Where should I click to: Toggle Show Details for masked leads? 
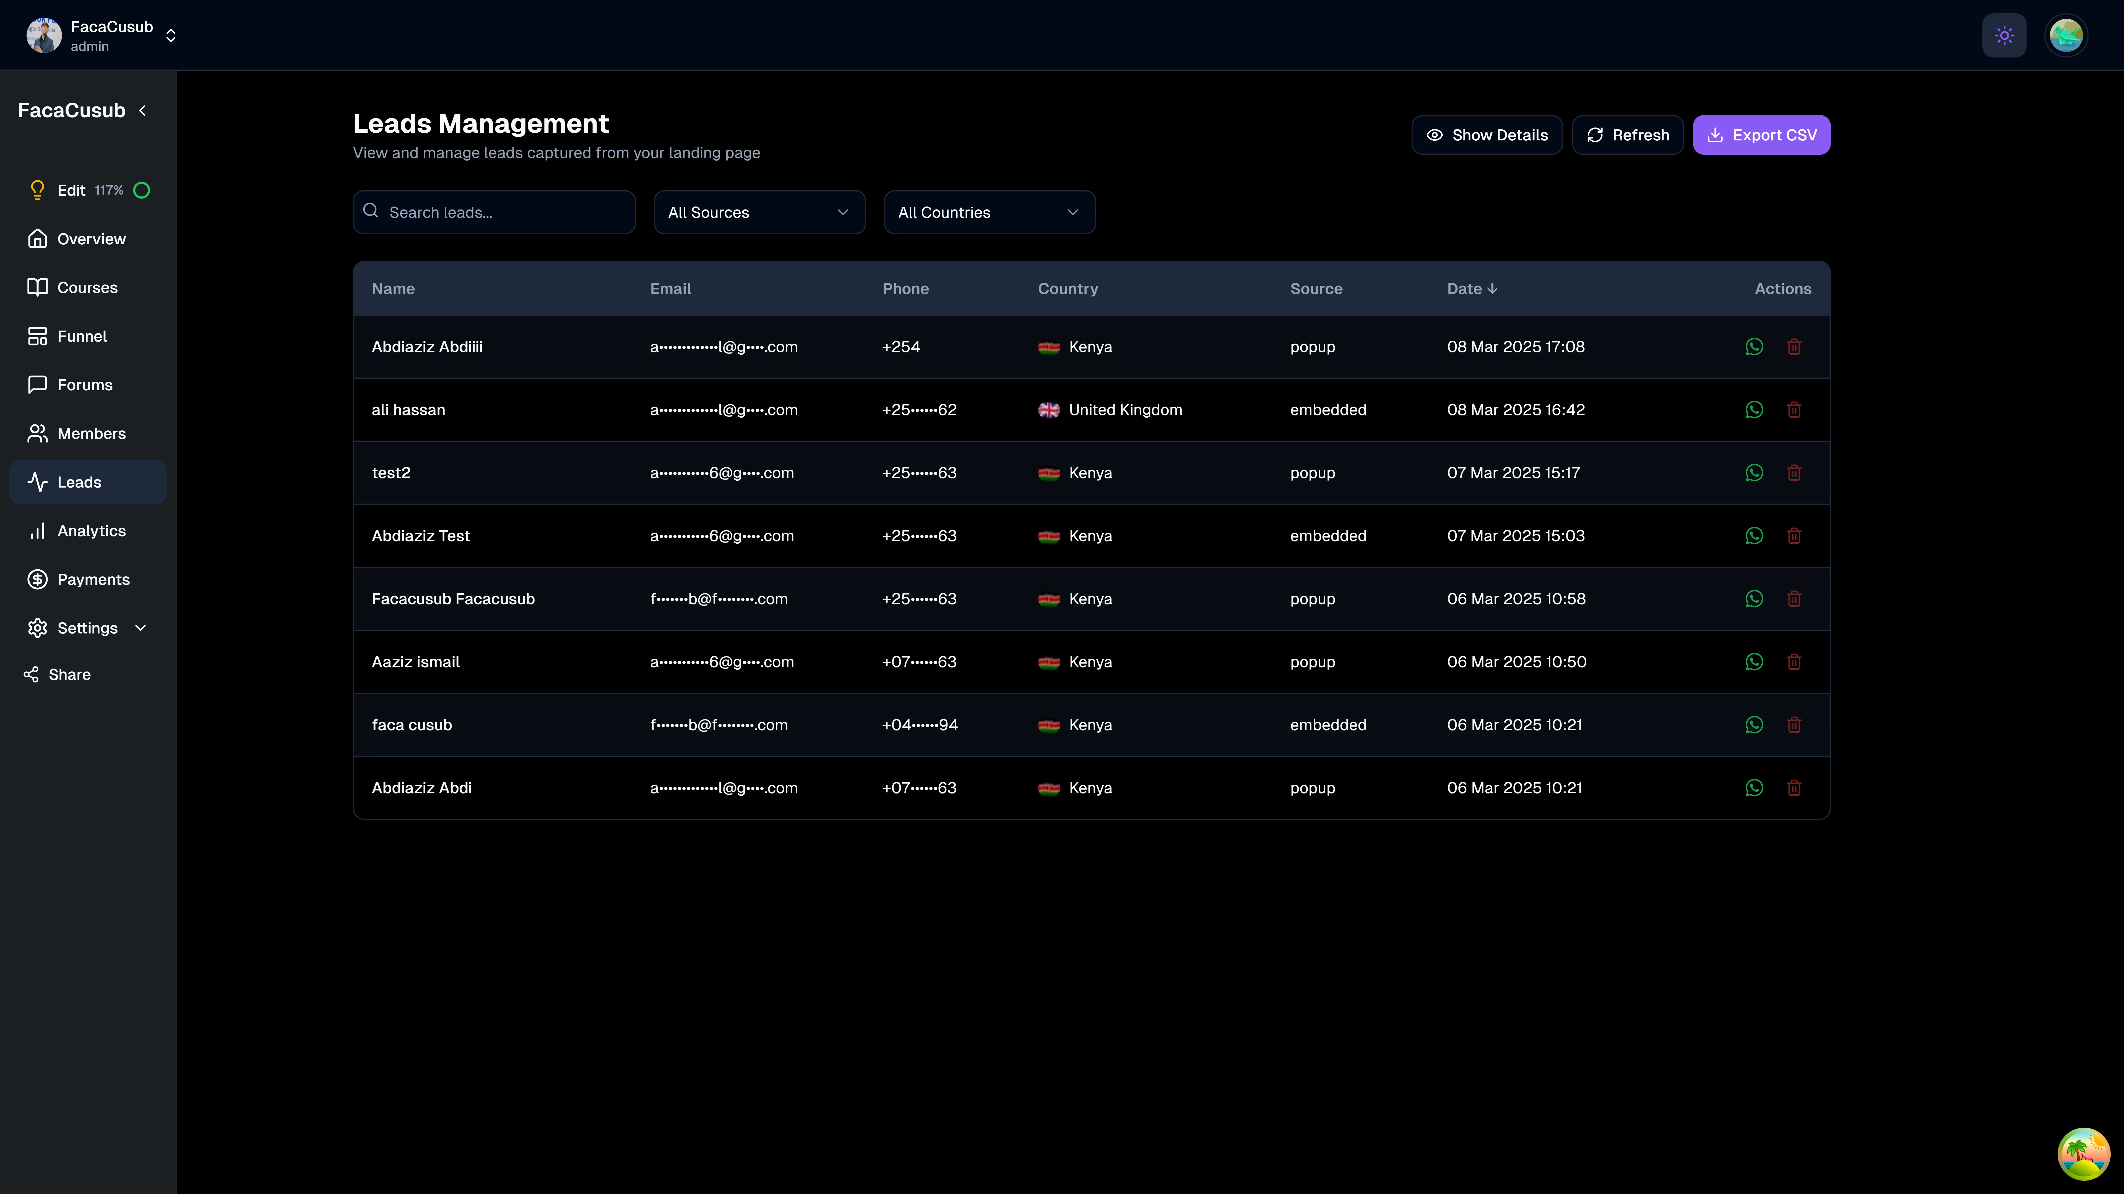tap(1487, 135)
